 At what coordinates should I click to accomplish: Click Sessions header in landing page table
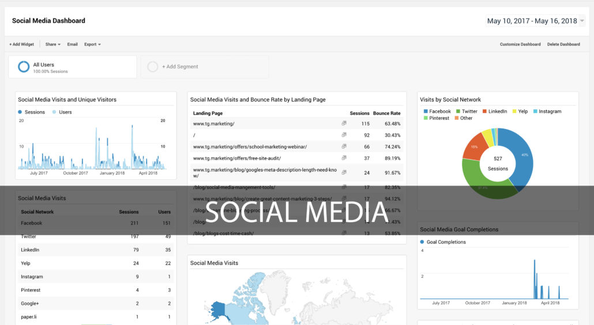(359, 113)
